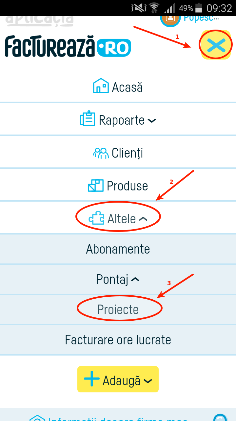Collapse the Pontaj submenu chevron
236x421 pixels.
(x=135, y=279)
